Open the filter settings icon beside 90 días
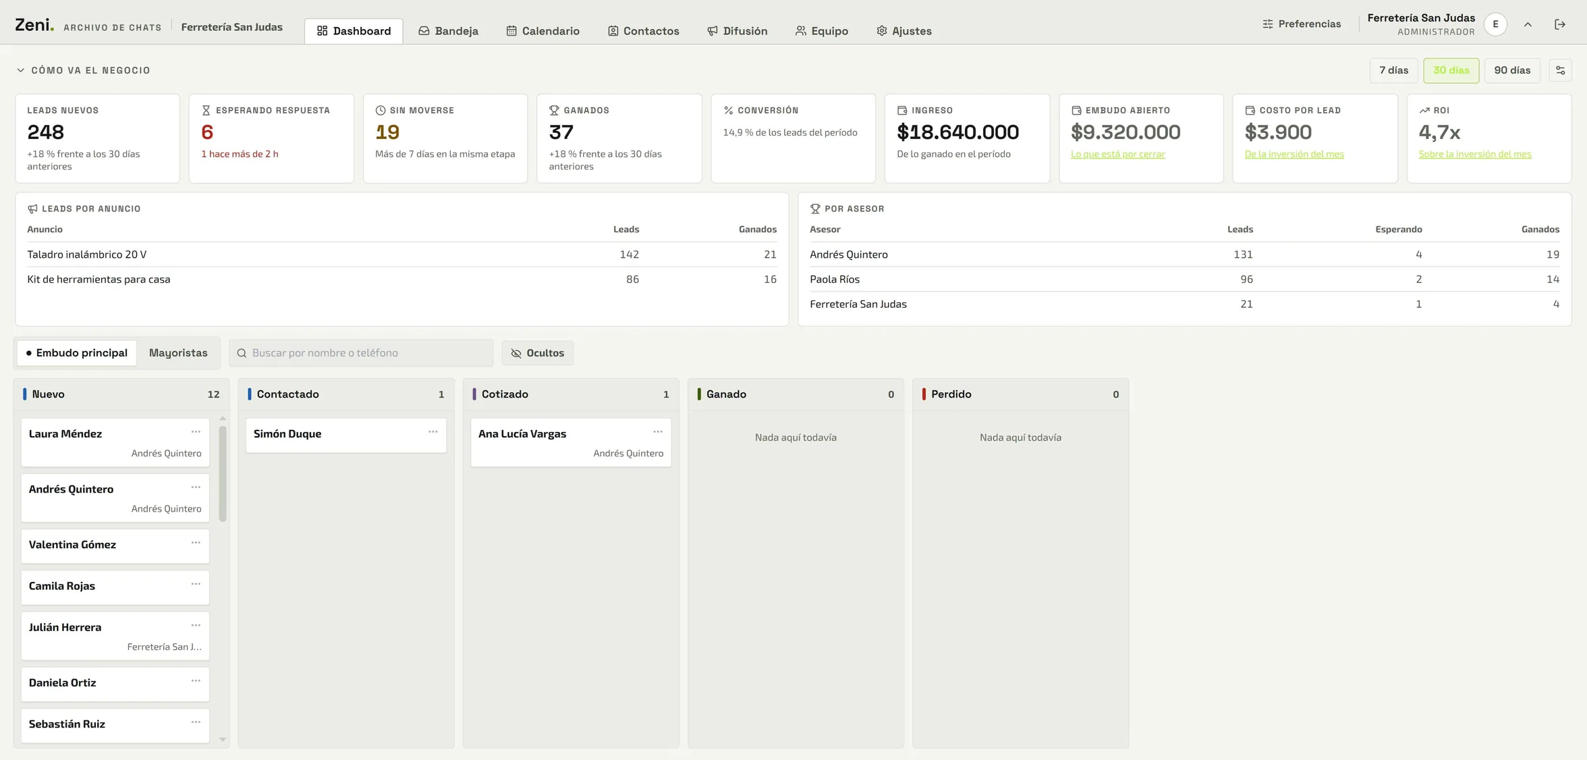 1560,70
